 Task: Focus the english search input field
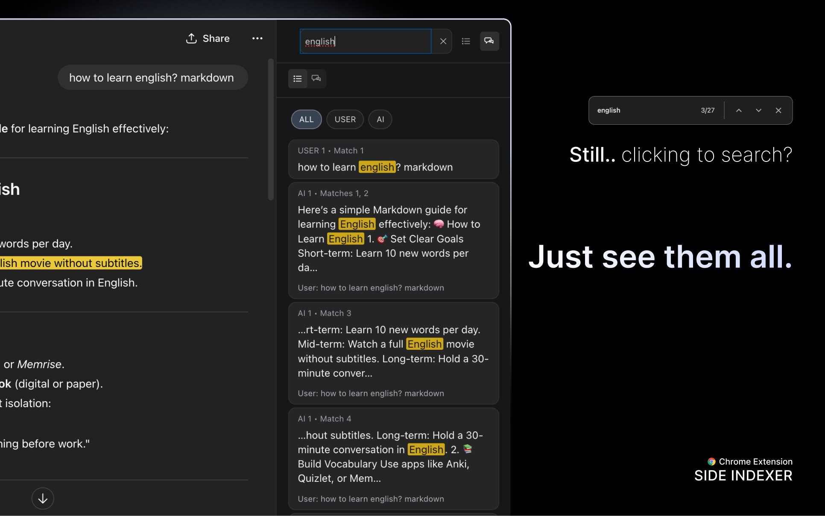point(365,41)
